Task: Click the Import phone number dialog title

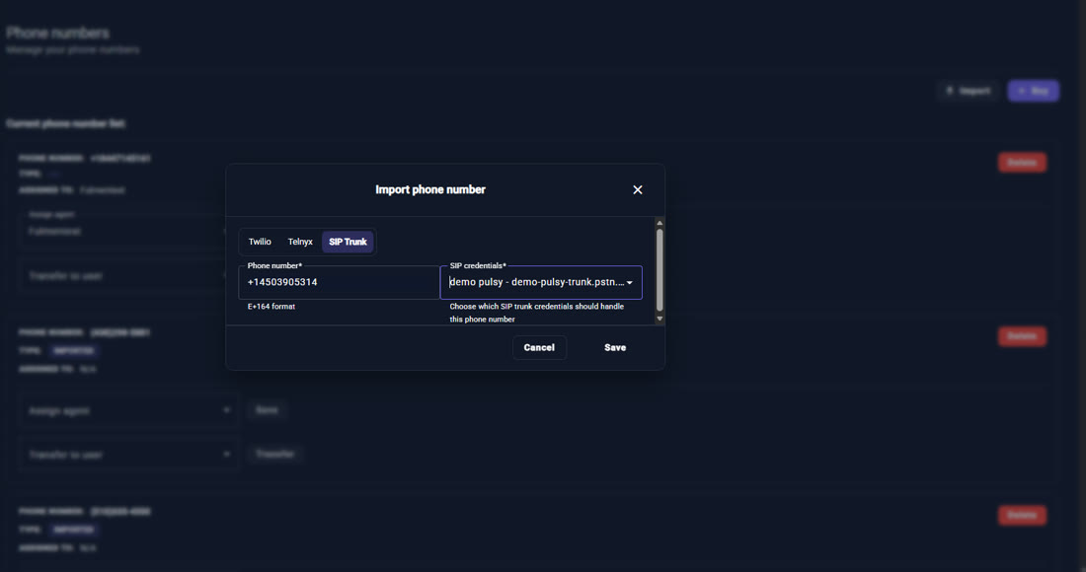Action: coord(430,189)
